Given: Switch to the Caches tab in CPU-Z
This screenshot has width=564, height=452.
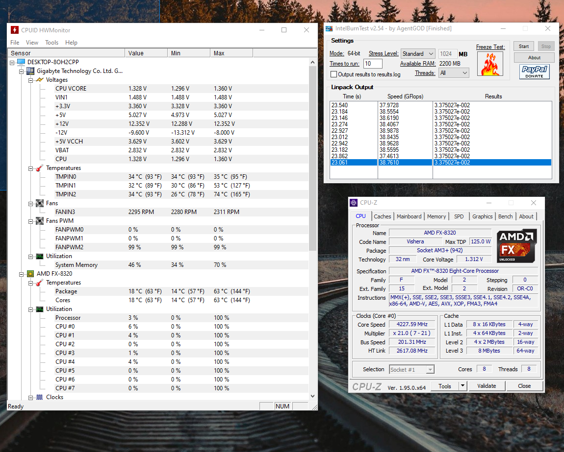Looking at the screenshot, I should click(382, 216).
